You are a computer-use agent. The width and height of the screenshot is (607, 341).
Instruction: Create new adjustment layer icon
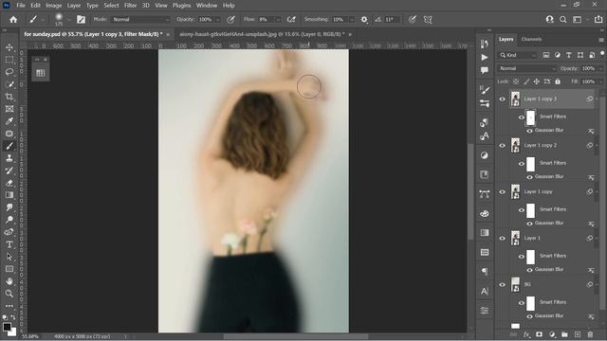click(552, 334)
